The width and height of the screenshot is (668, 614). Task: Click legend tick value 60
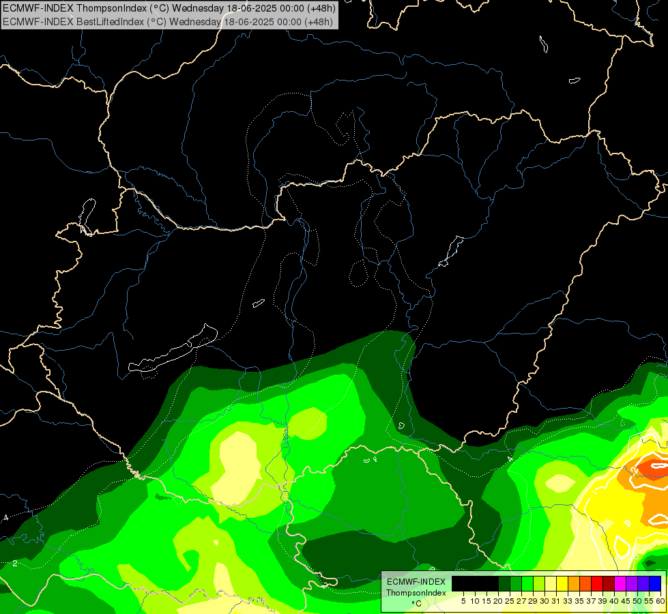click(x=660, y=601)
